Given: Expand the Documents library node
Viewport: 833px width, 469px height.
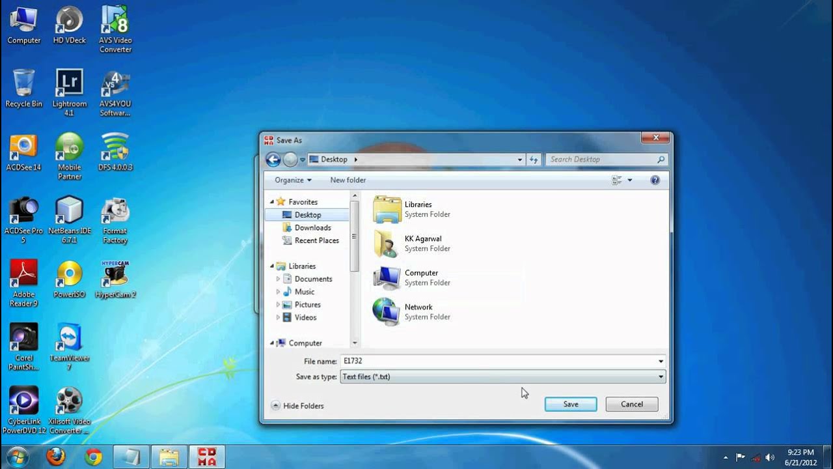Looking at the screenshot, I should [278, 279].
